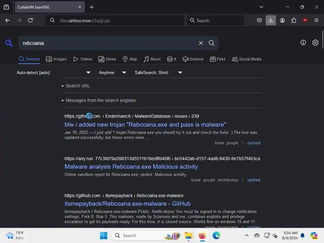324x243 pixels.
Task: Click 'https://any.run' result URL text
Action: [x=78, y=159]
